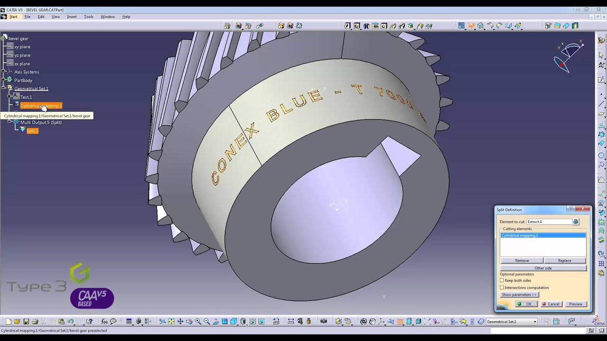Select Cylindrical mapping.1 tree item
Screen dimensions: 607x341
click(x=41, y=106)
